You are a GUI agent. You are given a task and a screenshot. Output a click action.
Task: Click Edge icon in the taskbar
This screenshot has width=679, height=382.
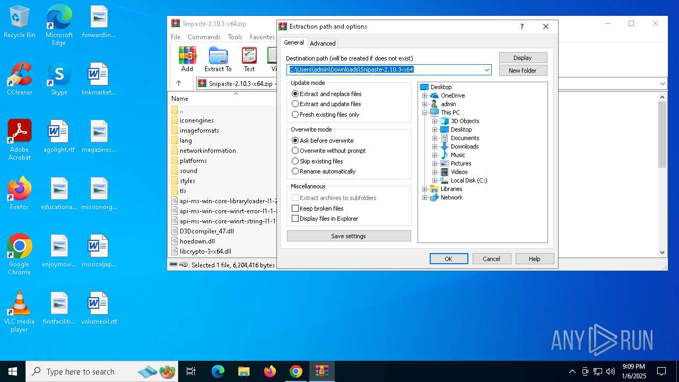[x=218, y=371]
